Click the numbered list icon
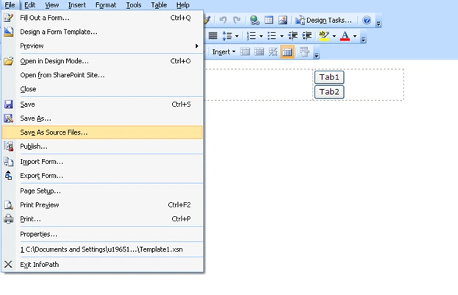Image resolution: width=458 pixels, height=295 pixels. (x=251, y=36)
